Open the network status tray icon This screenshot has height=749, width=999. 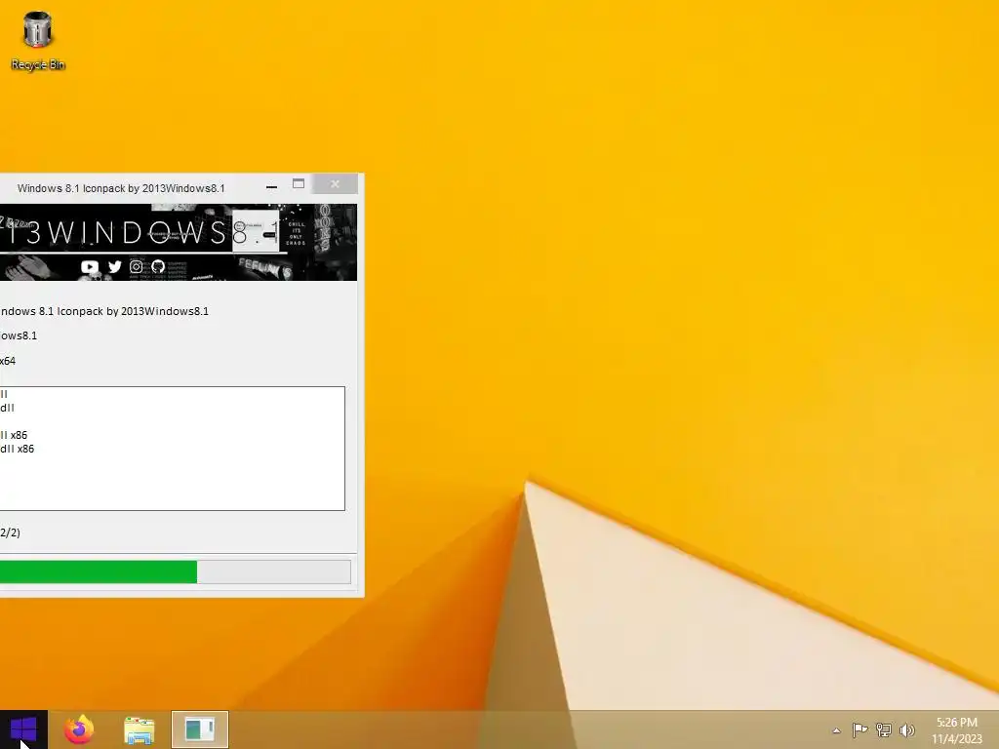click(884, 729)
